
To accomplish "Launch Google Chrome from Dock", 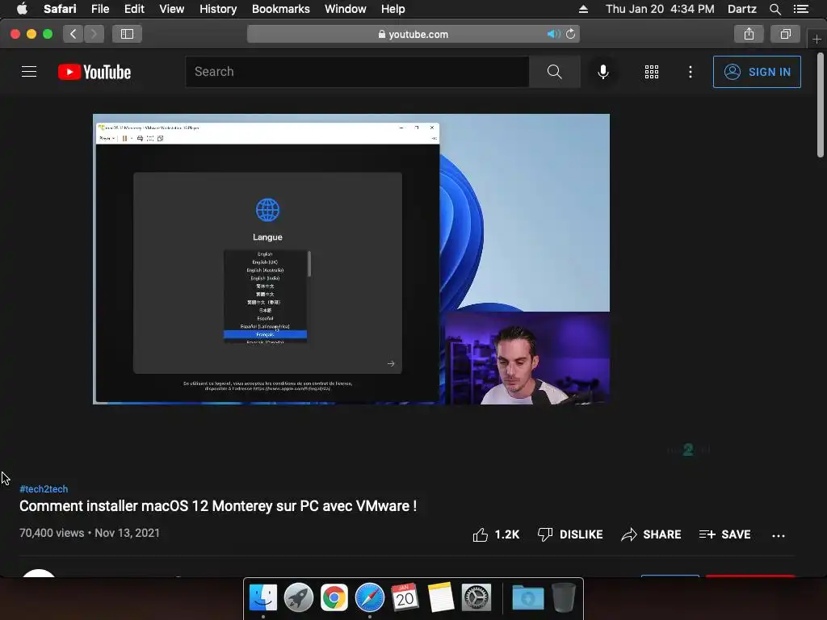I will coord(334,598).
